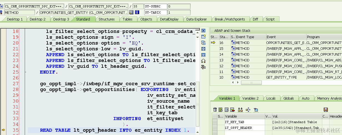The height and width of the screenshot is (135, 342).
Task: Click the METHOD icon in stack row 10
Action: 233,77
